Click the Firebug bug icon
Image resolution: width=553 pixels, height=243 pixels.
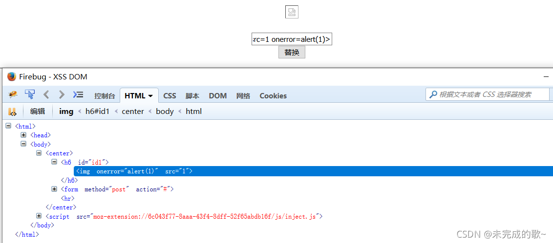[x=13, y=94]
